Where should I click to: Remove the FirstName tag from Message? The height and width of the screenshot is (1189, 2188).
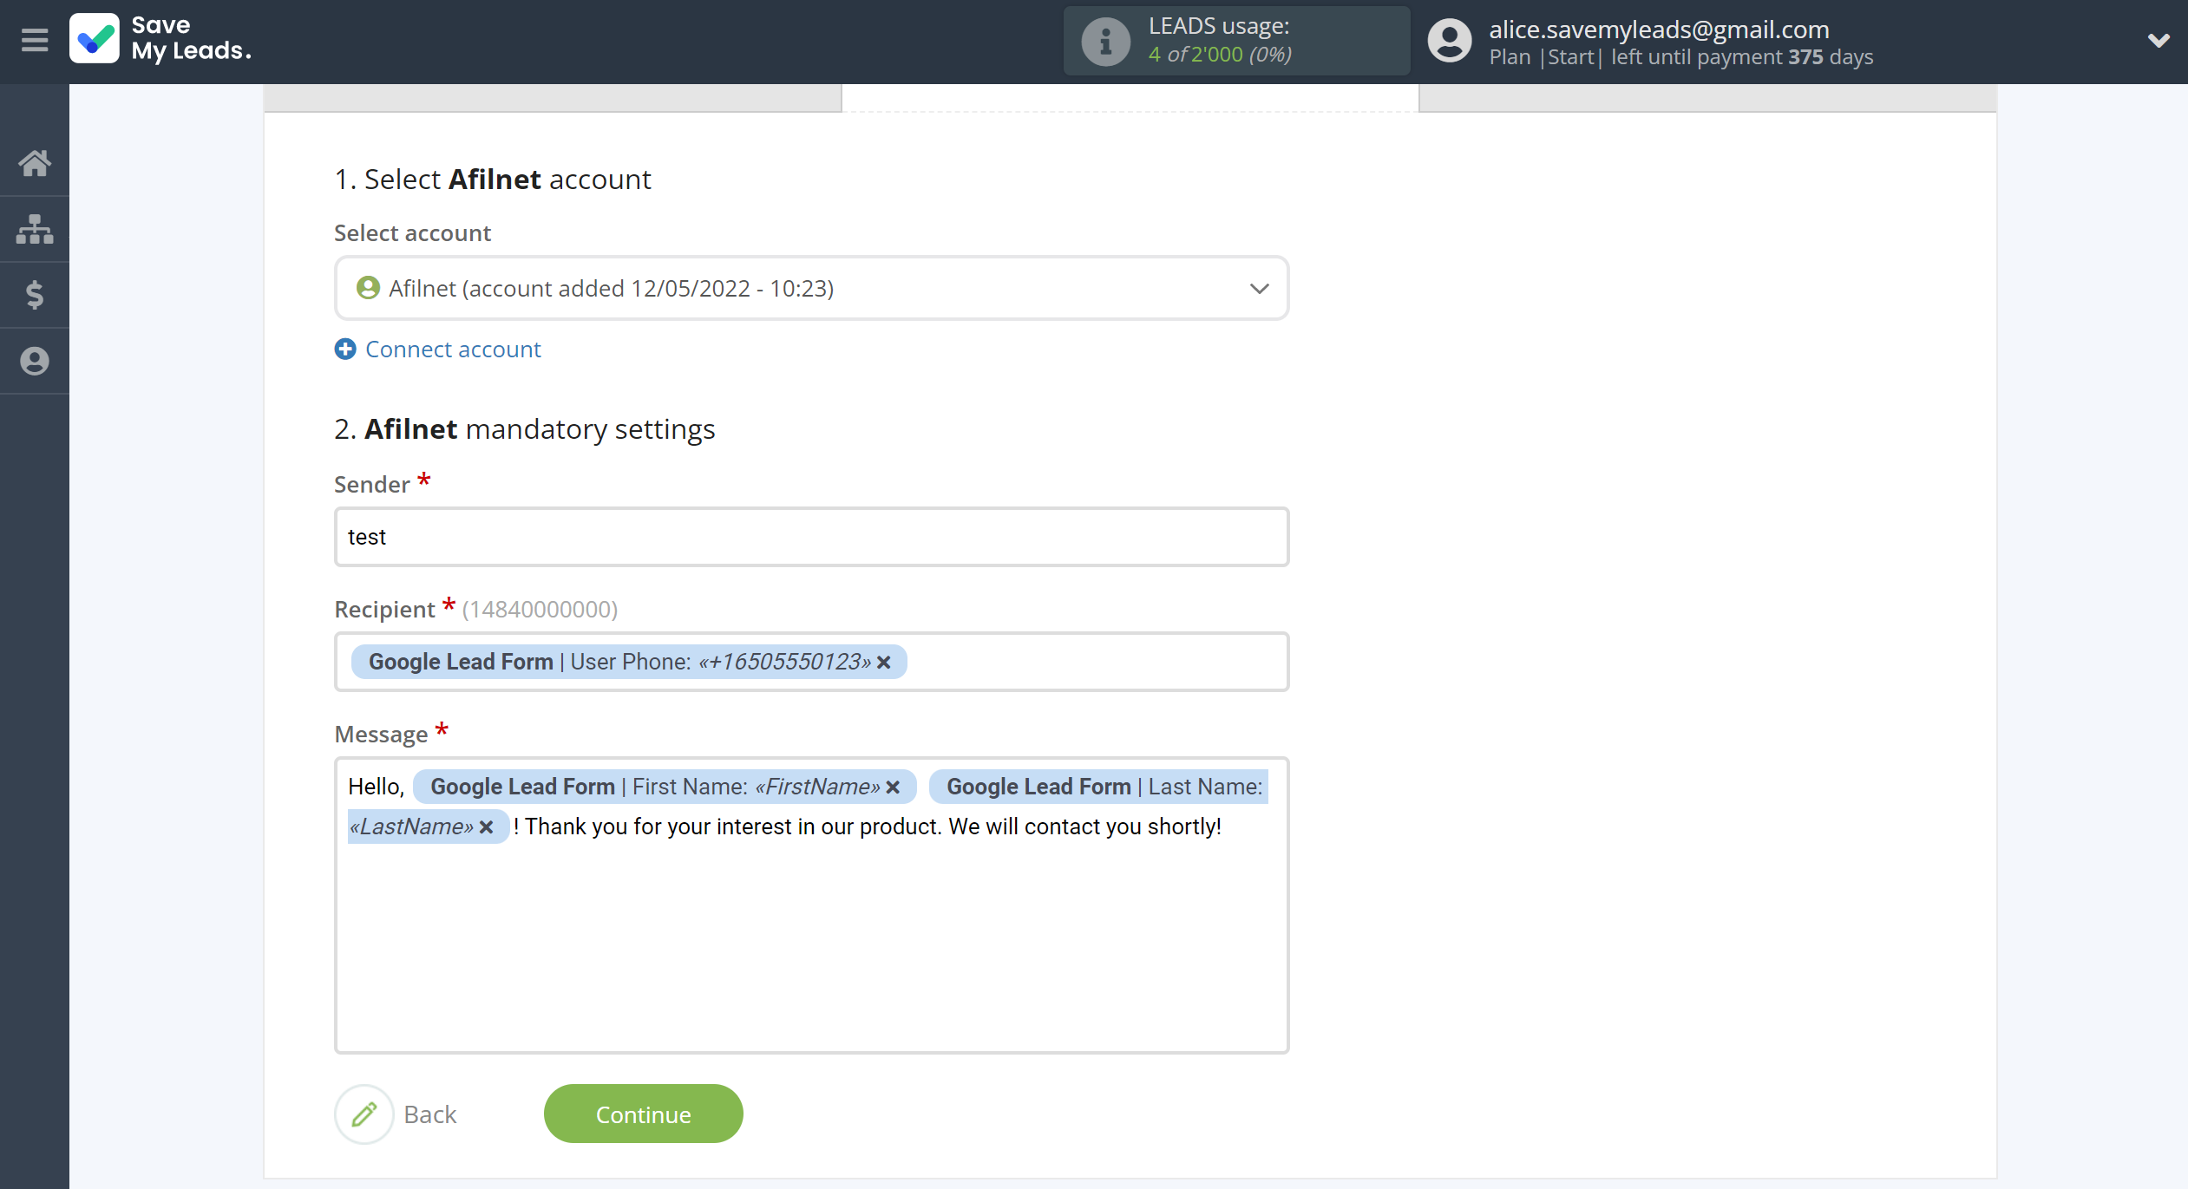(893, 787)
